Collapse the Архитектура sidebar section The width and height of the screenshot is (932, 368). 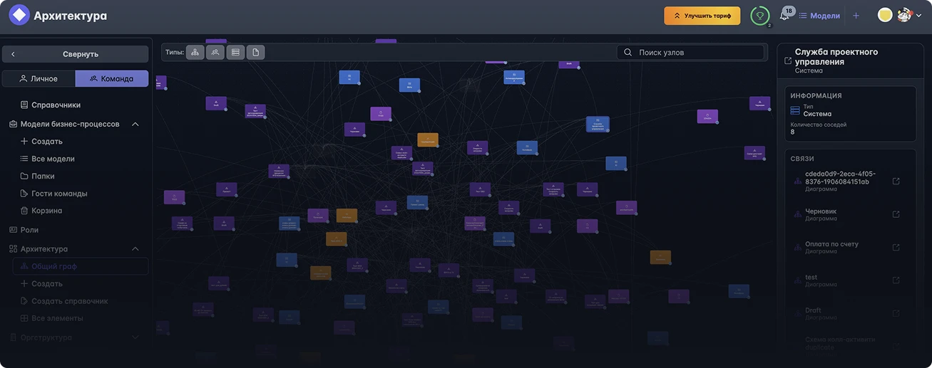coord(135,249)
